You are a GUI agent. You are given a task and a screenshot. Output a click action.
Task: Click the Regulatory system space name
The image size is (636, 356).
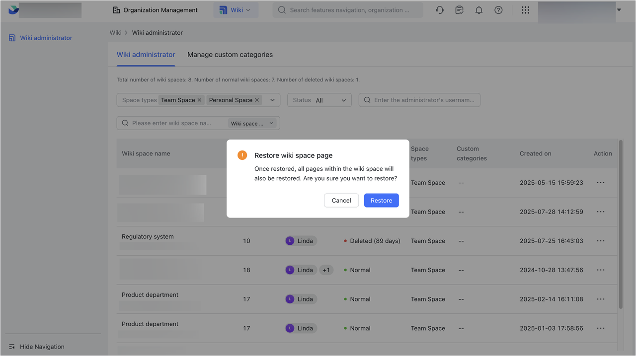click(x=148, y=237)
